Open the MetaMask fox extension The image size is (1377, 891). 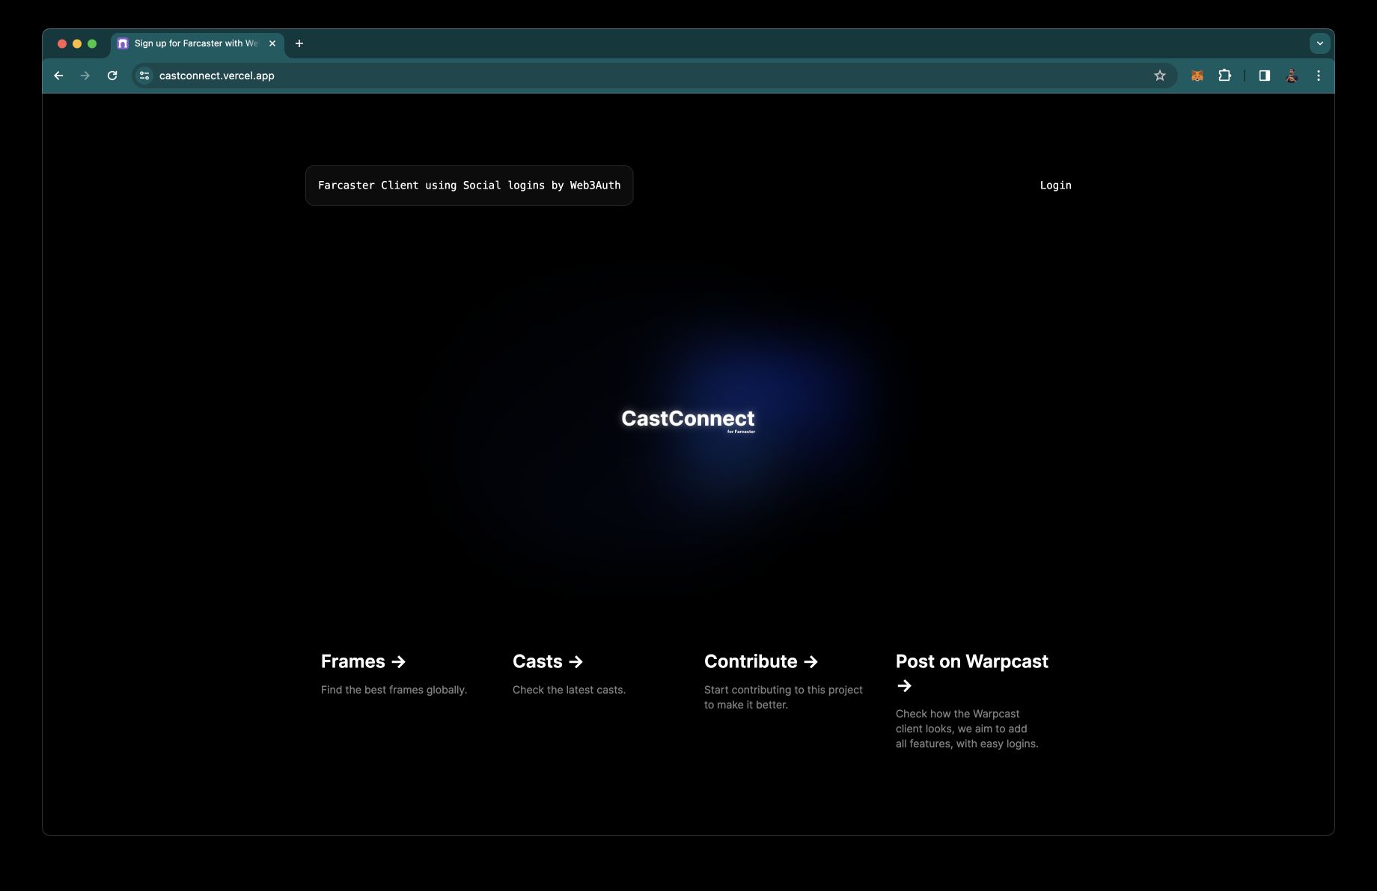[x=1197, y=76]
